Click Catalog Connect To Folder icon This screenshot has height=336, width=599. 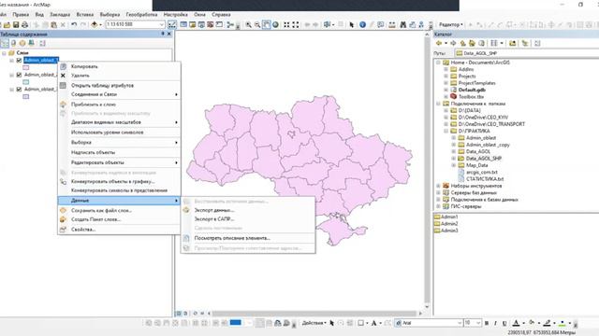[x=513, y=43]
